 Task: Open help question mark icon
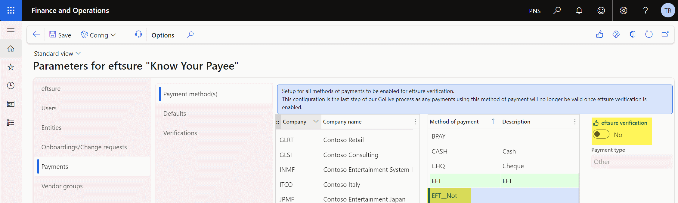tap(645, 10)
